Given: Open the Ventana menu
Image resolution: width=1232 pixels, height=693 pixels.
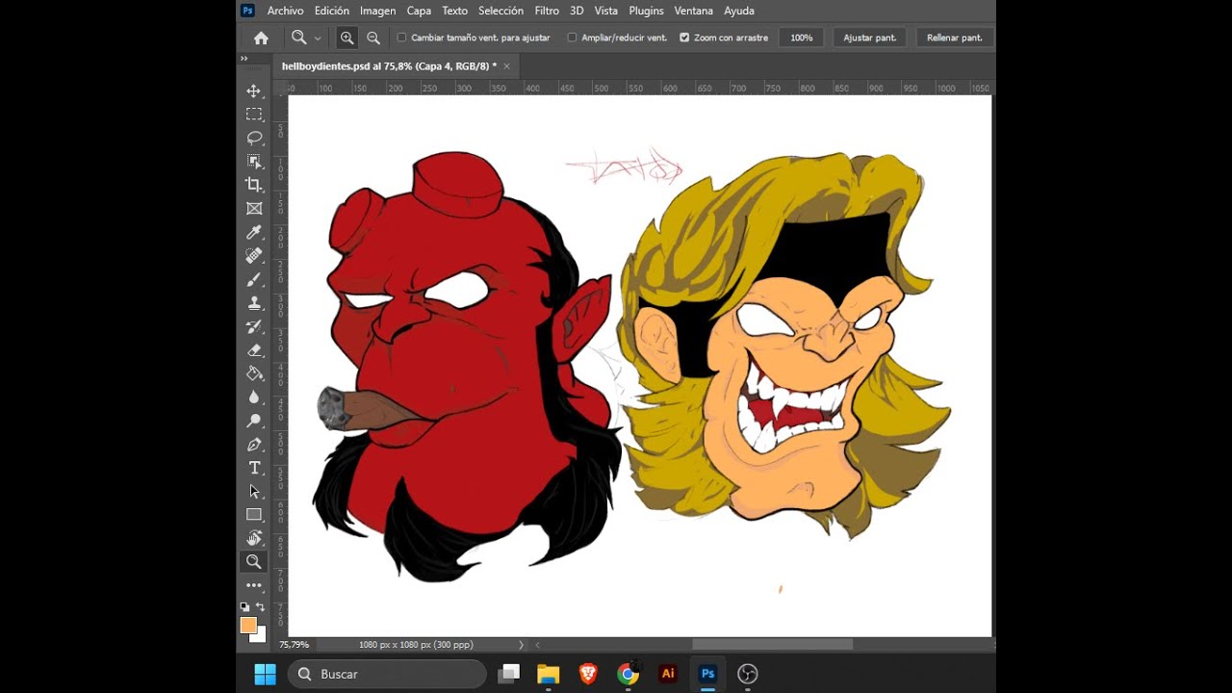Looking at the screenshot, I should [694, 11].
